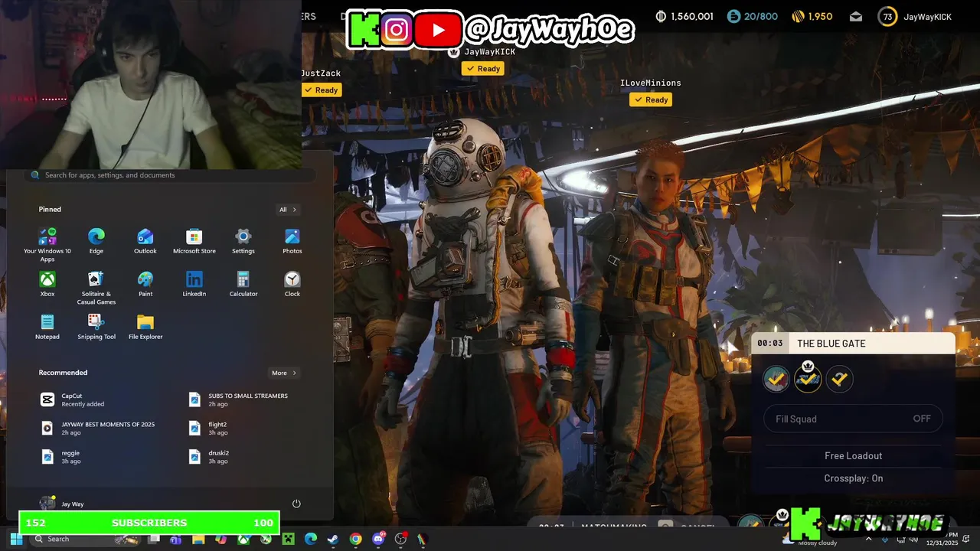Open the Snipping Tool
Screen dimensions: 980x551
96,327
